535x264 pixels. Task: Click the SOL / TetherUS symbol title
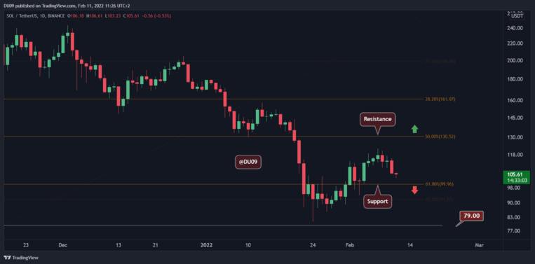coord(22,15)
